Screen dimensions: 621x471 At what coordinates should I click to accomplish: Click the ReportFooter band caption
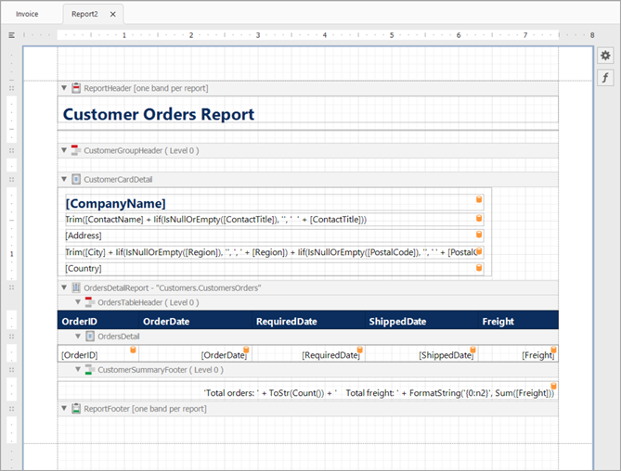pos(145,409)
